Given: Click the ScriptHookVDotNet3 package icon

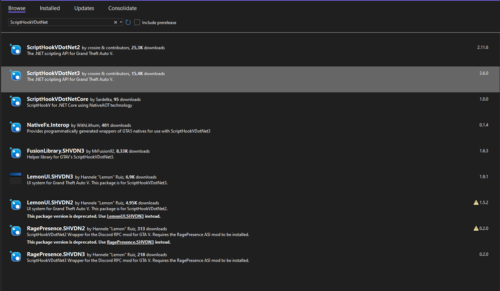Looking at the screenshot, I should 15,76.
